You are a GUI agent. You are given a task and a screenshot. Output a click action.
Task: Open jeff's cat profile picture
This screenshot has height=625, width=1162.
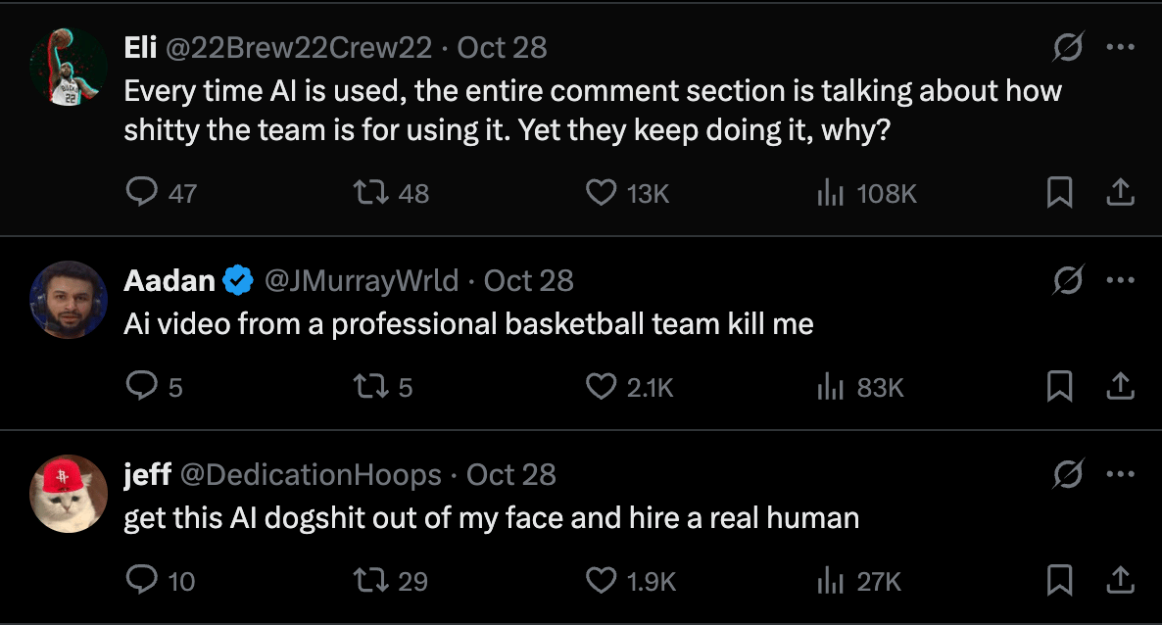pyautogui.click(x=69, y=494)
